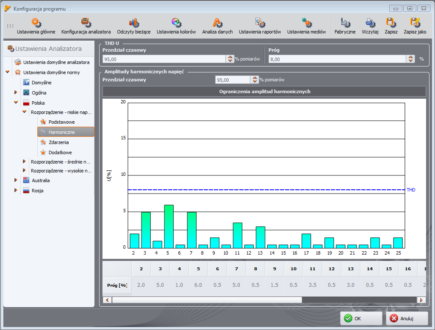Image resolution: width=435 pixels, height=330 pixels.
Task: Select Zdarzenia in settings tree
Action: click(x=58, y=142)
